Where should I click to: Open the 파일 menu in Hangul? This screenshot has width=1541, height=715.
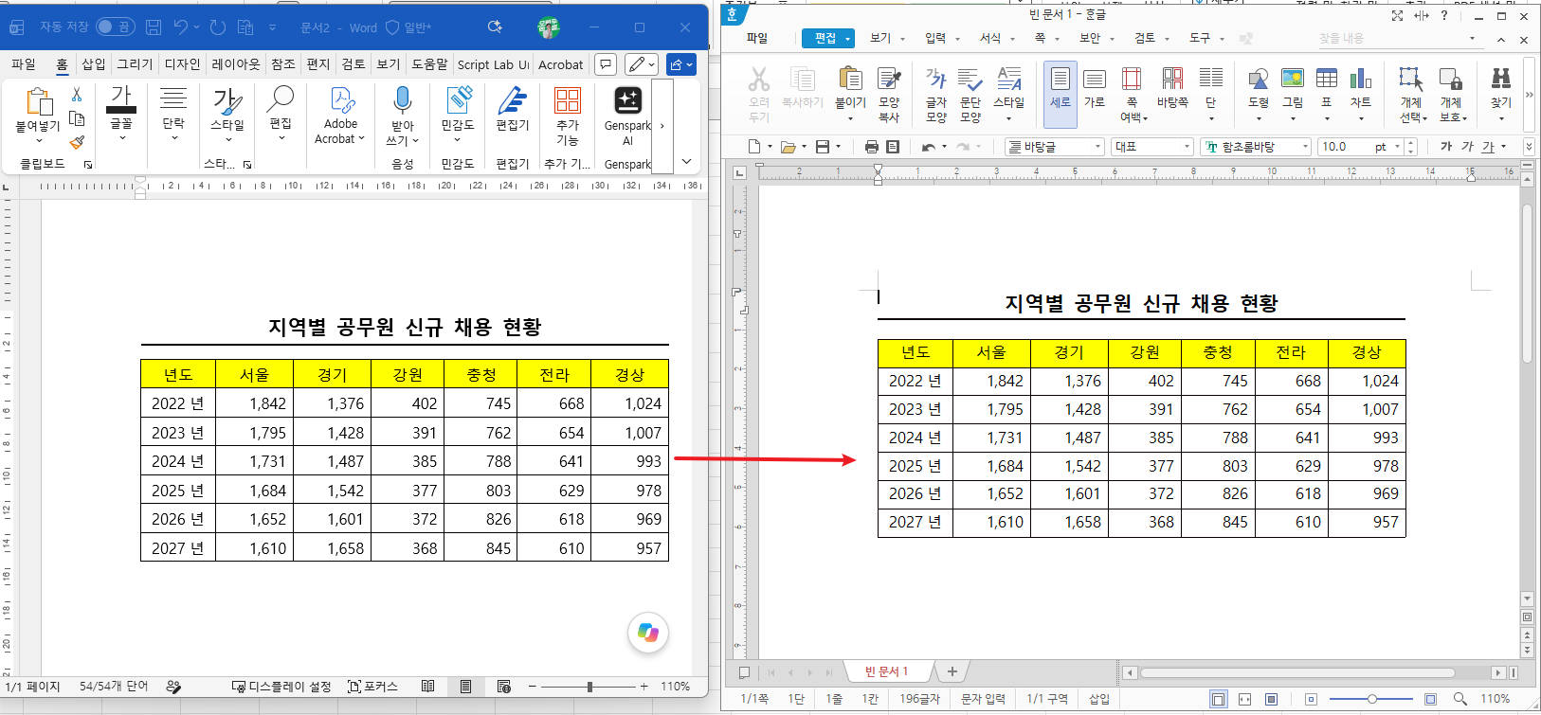point(757,38)
